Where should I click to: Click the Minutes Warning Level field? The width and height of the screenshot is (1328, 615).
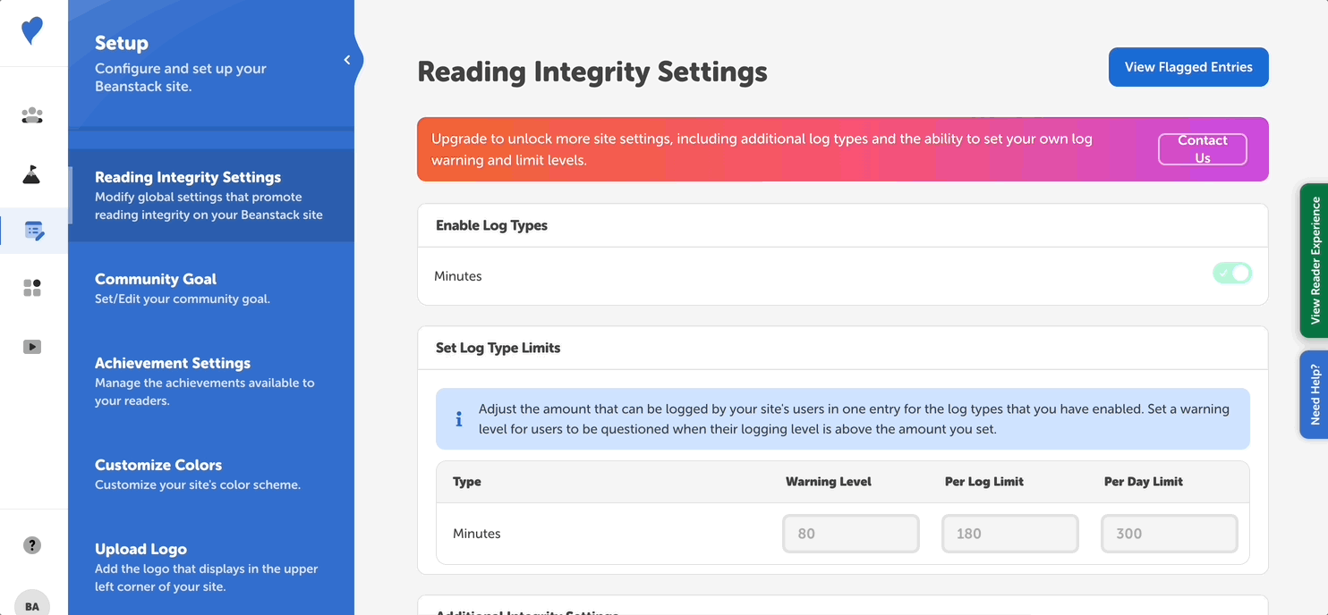(850, 534)
